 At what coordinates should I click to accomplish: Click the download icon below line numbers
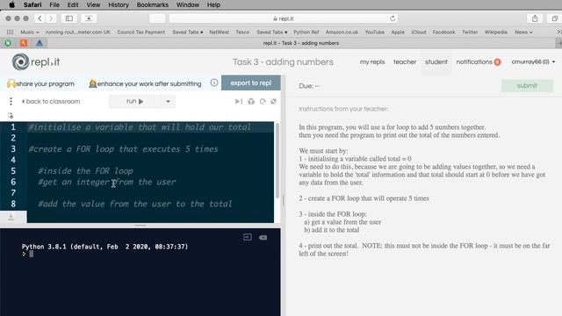tap(11, 217)
